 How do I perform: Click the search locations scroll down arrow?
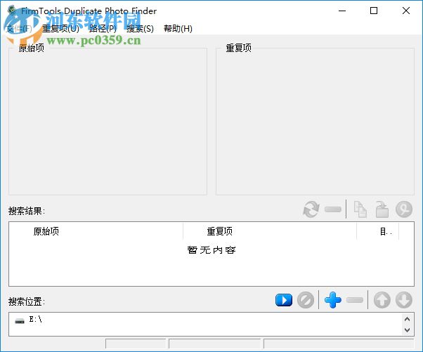tap(407, 330)
